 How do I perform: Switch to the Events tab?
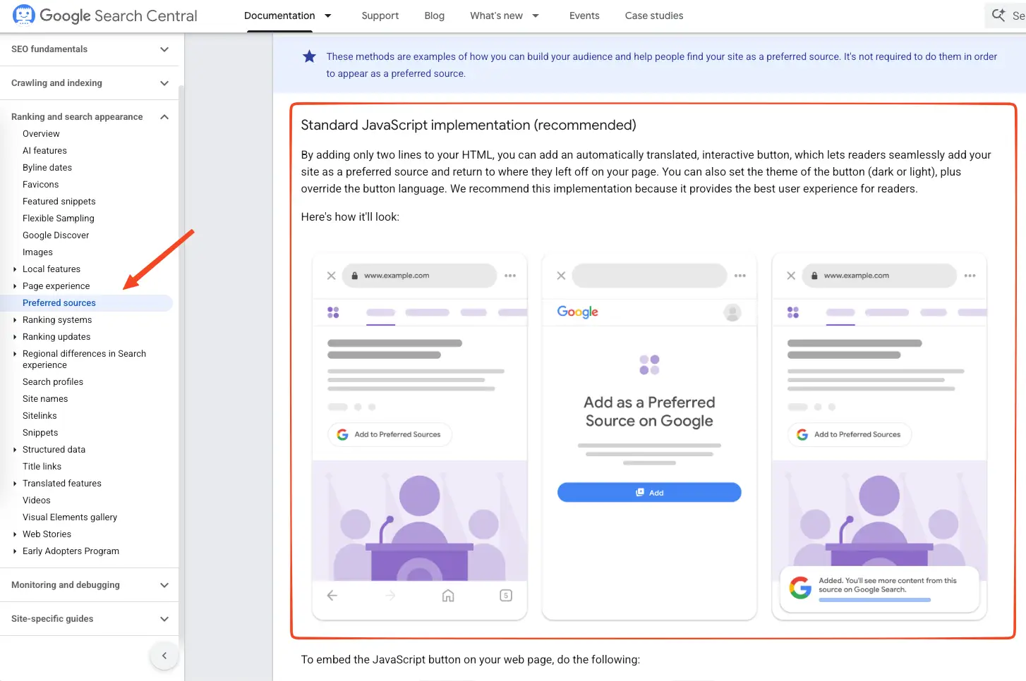tap(584, 16)
